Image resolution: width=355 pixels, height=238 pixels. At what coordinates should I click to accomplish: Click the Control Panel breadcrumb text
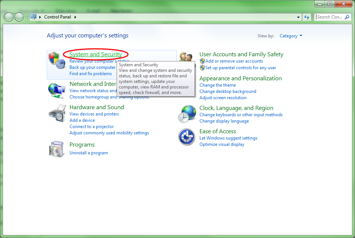point(58,17)
